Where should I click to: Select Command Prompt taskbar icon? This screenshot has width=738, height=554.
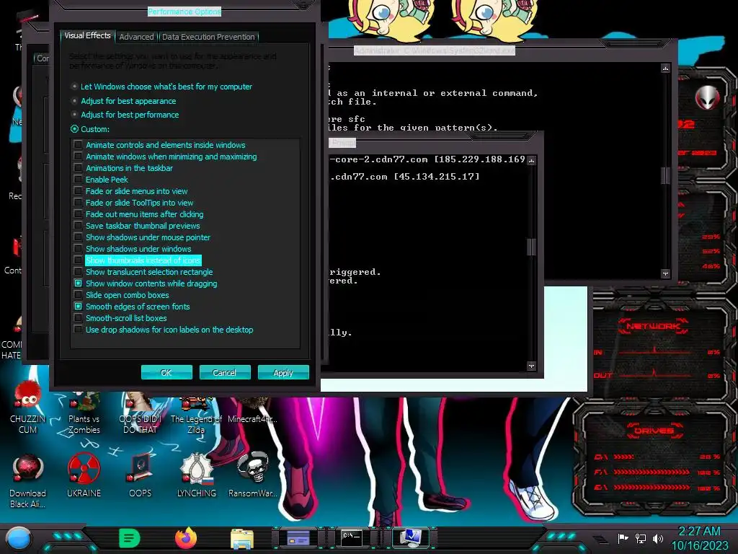pos(352,538)
